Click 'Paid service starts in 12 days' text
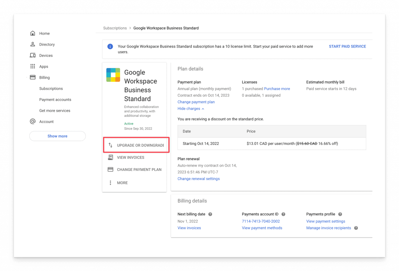The image size is (399, 271). click(331, 89)
